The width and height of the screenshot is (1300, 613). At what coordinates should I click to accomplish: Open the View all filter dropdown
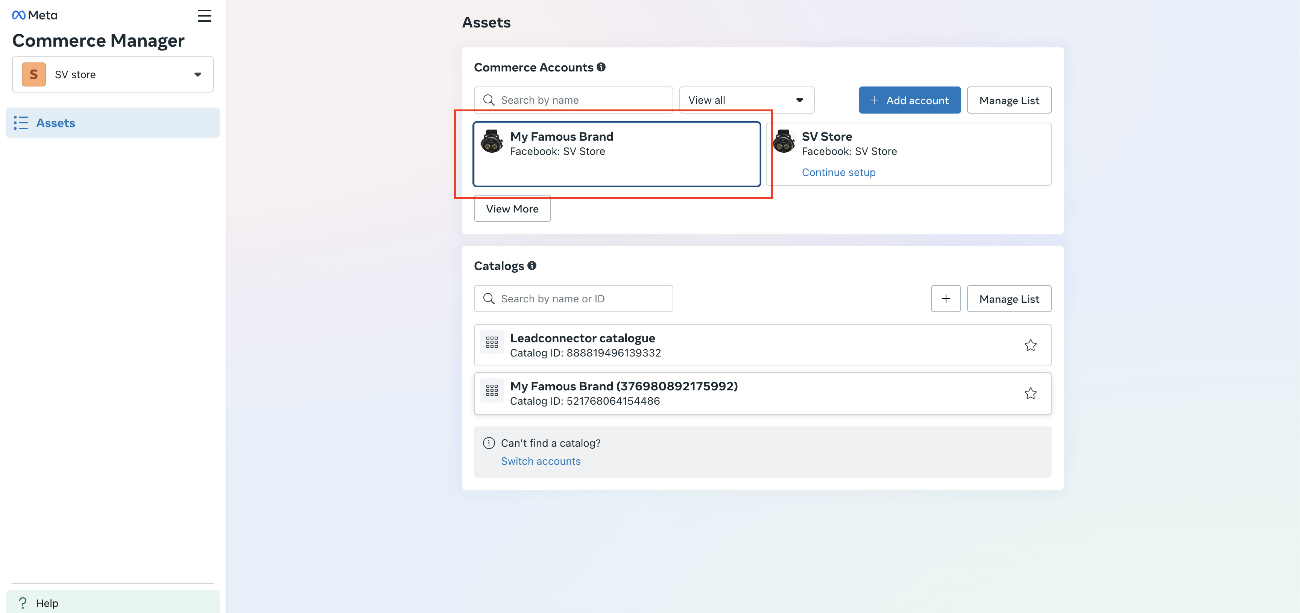point(746,100)
